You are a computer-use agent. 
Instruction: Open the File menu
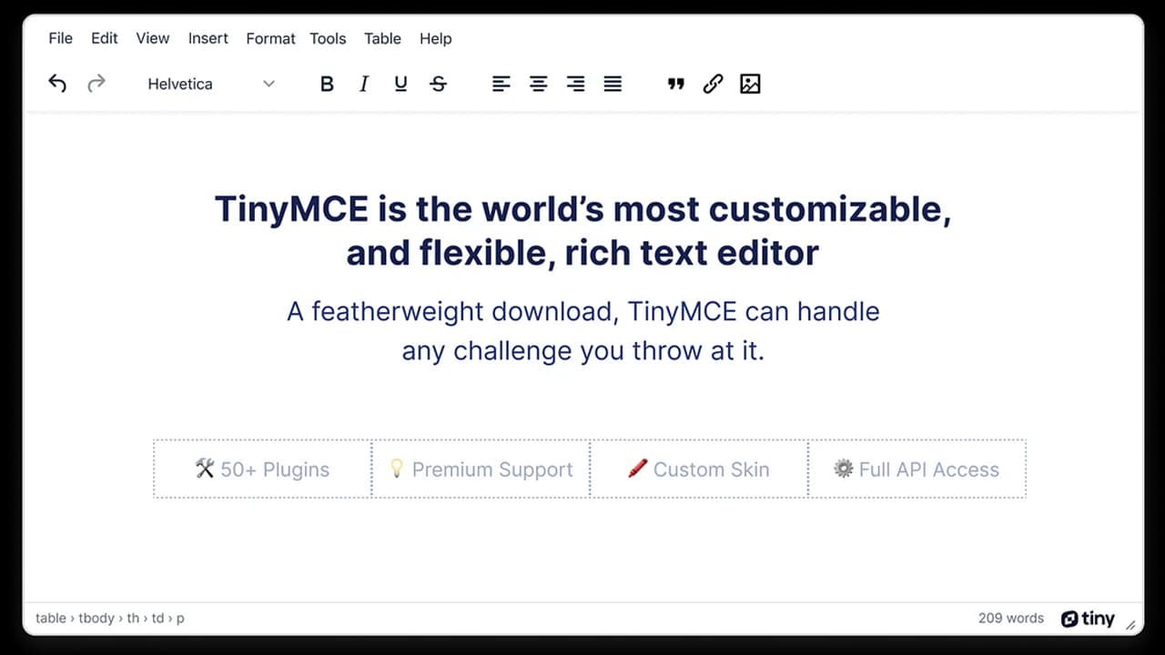60,38
